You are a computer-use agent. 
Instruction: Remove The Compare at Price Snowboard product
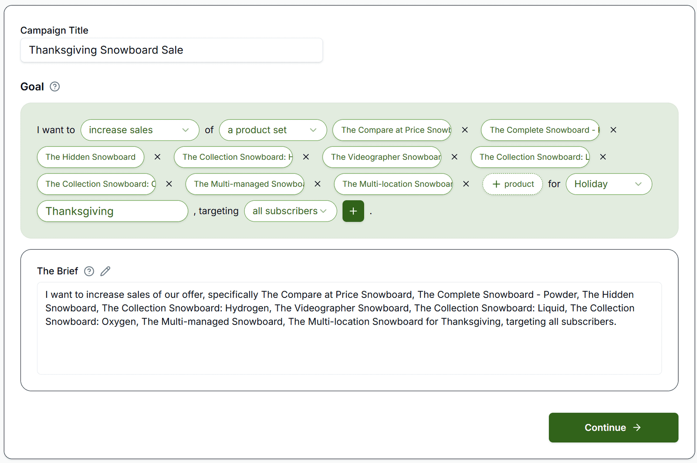465,130
